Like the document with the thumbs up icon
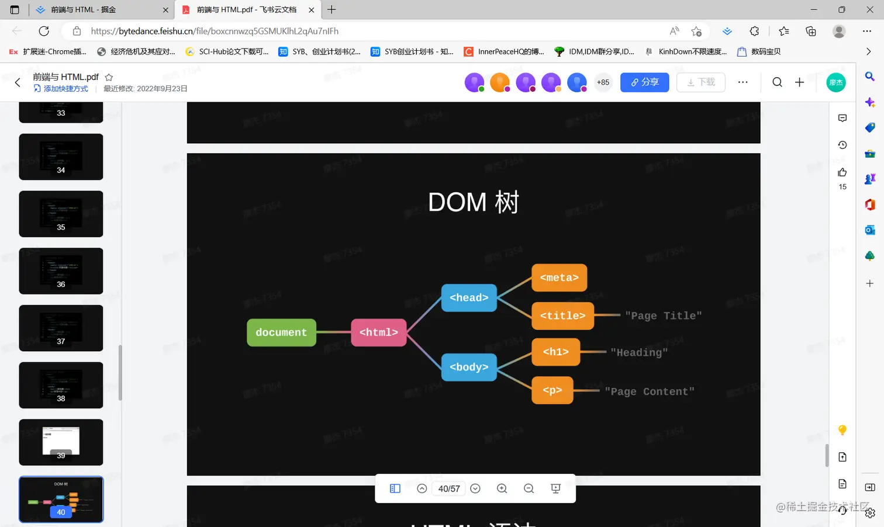 coord(842,172)
